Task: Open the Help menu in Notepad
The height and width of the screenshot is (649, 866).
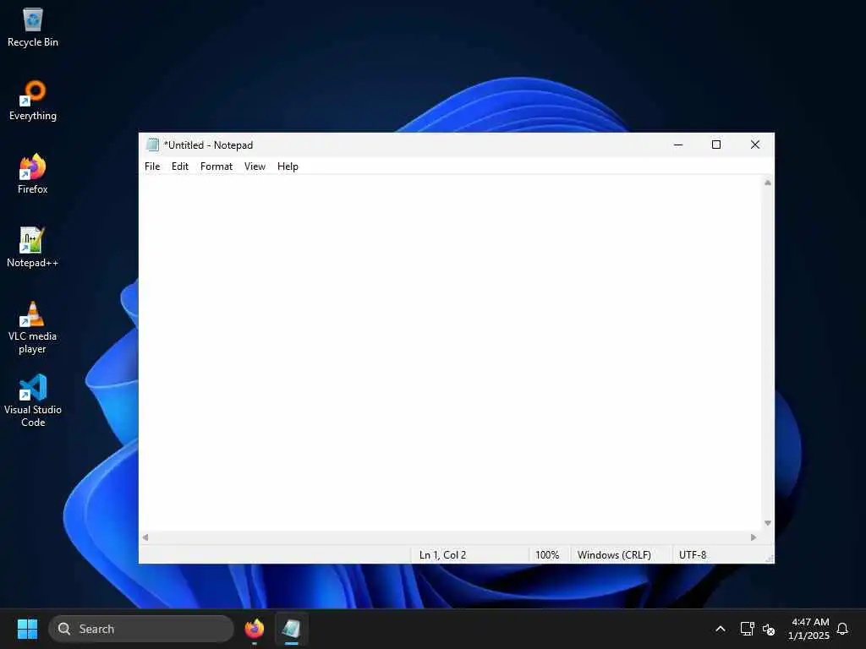Action: coord(288,166)
